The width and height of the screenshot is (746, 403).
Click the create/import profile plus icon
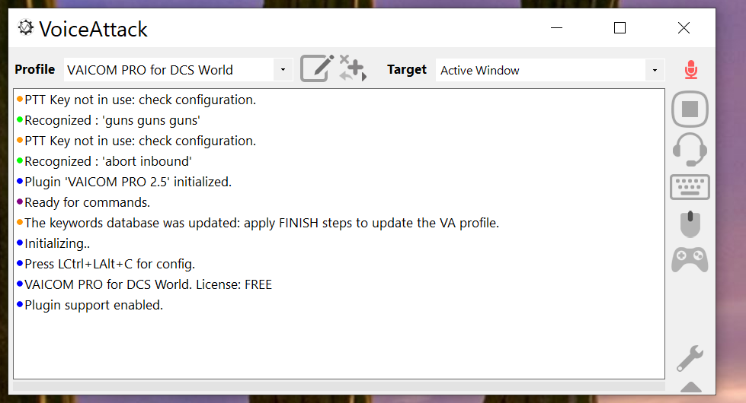click(x=353, y=68)
